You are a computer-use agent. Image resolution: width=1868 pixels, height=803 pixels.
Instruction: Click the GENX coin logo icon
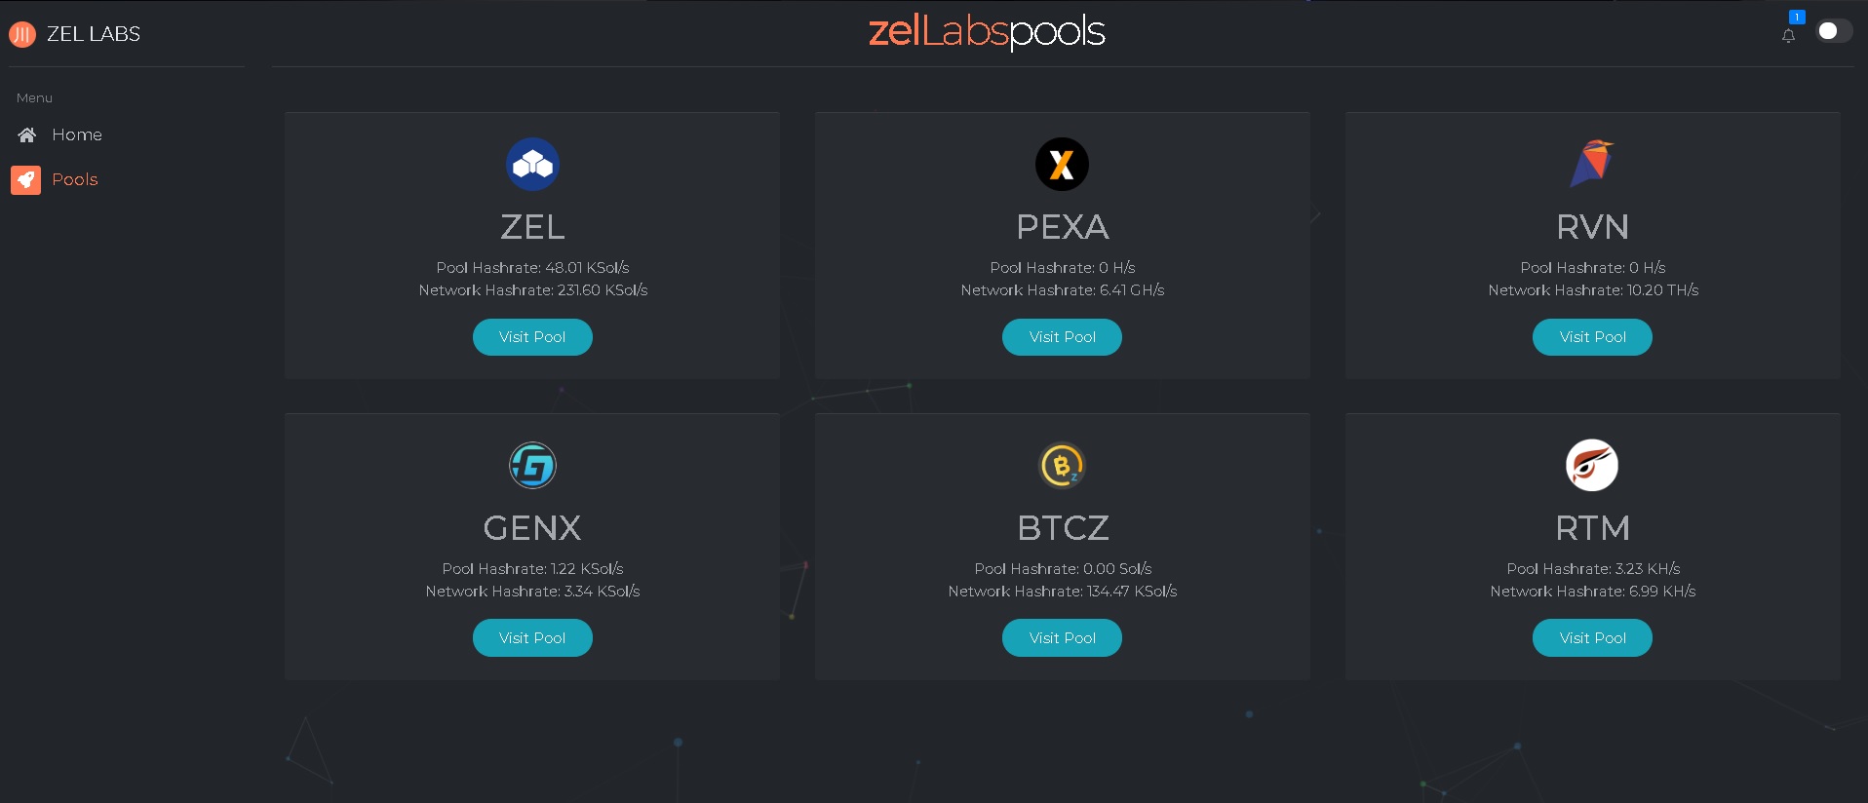click(532, 466)
